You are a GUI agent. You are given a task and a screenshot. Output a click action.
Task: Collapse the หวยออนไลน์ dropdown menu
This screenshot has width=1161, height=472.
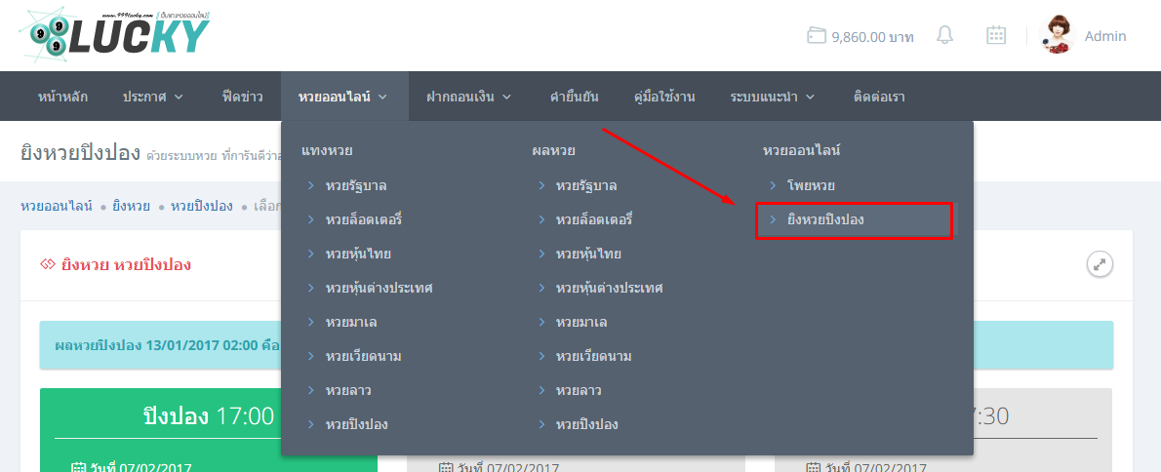tap(343, 97)
